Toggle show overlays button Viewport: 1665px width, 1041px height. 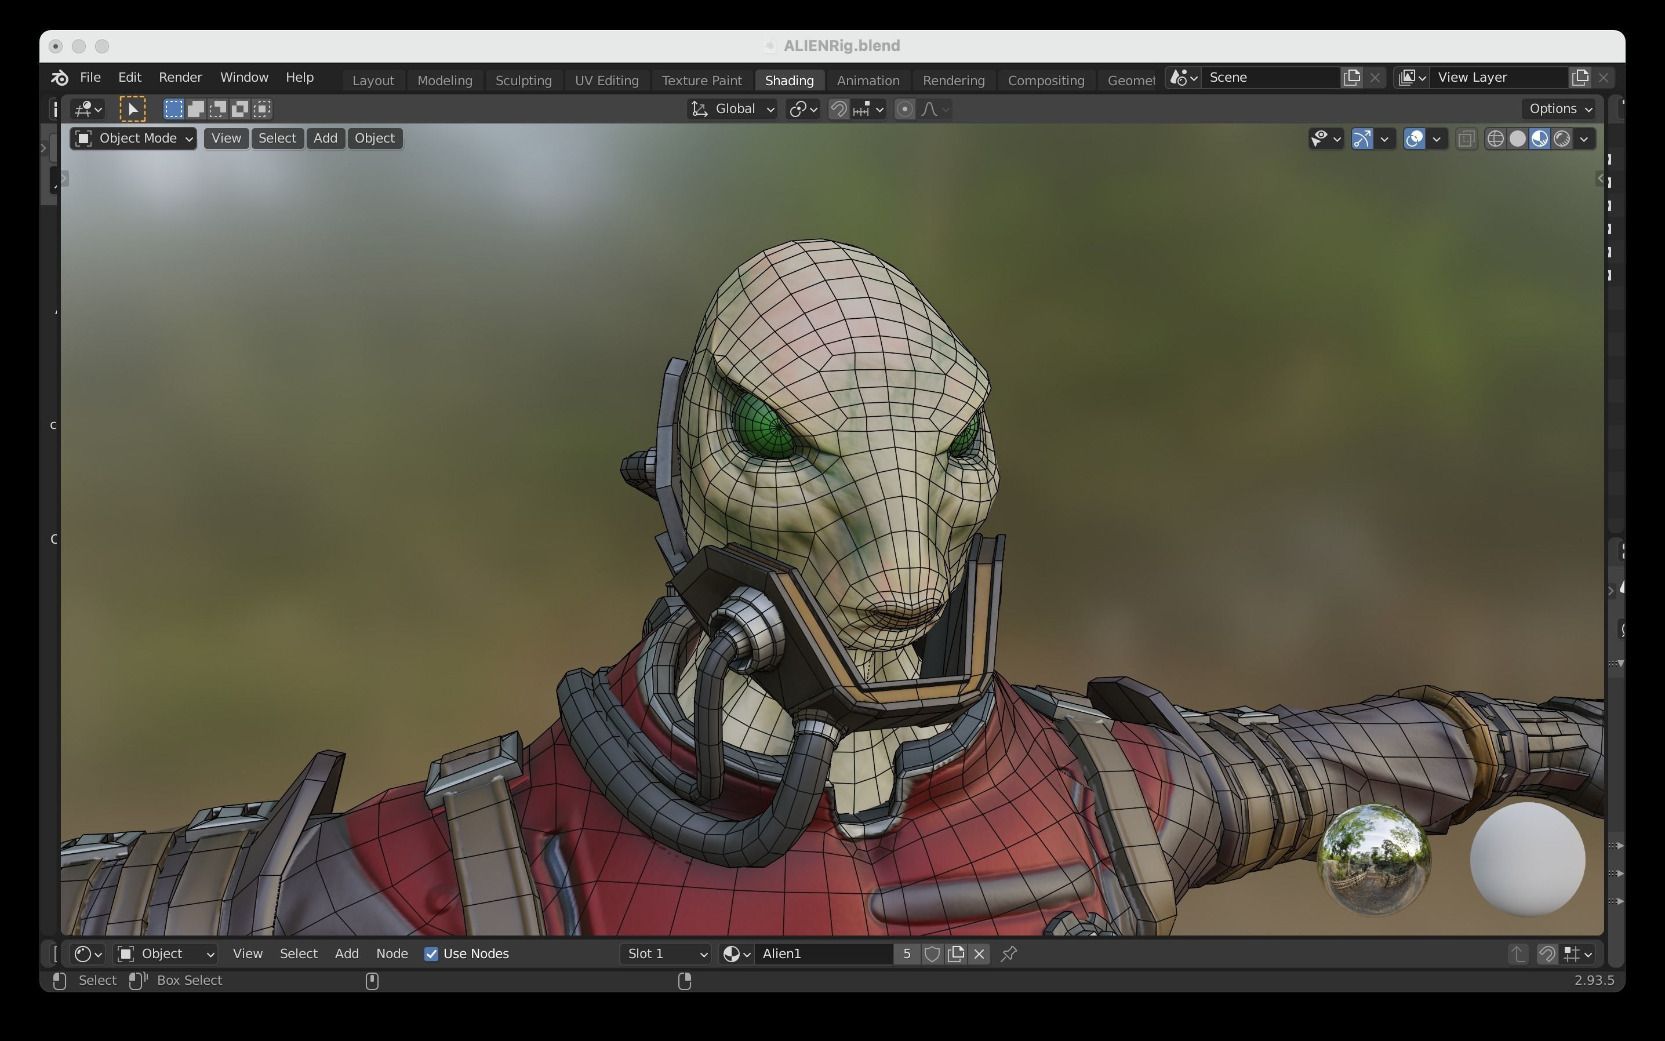[x=1415, y=139]
